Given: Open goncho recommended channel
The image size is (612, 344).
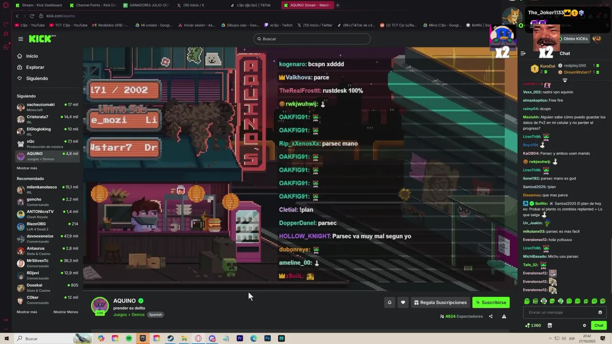Looking at the screenshot, I should click(47, 202).
